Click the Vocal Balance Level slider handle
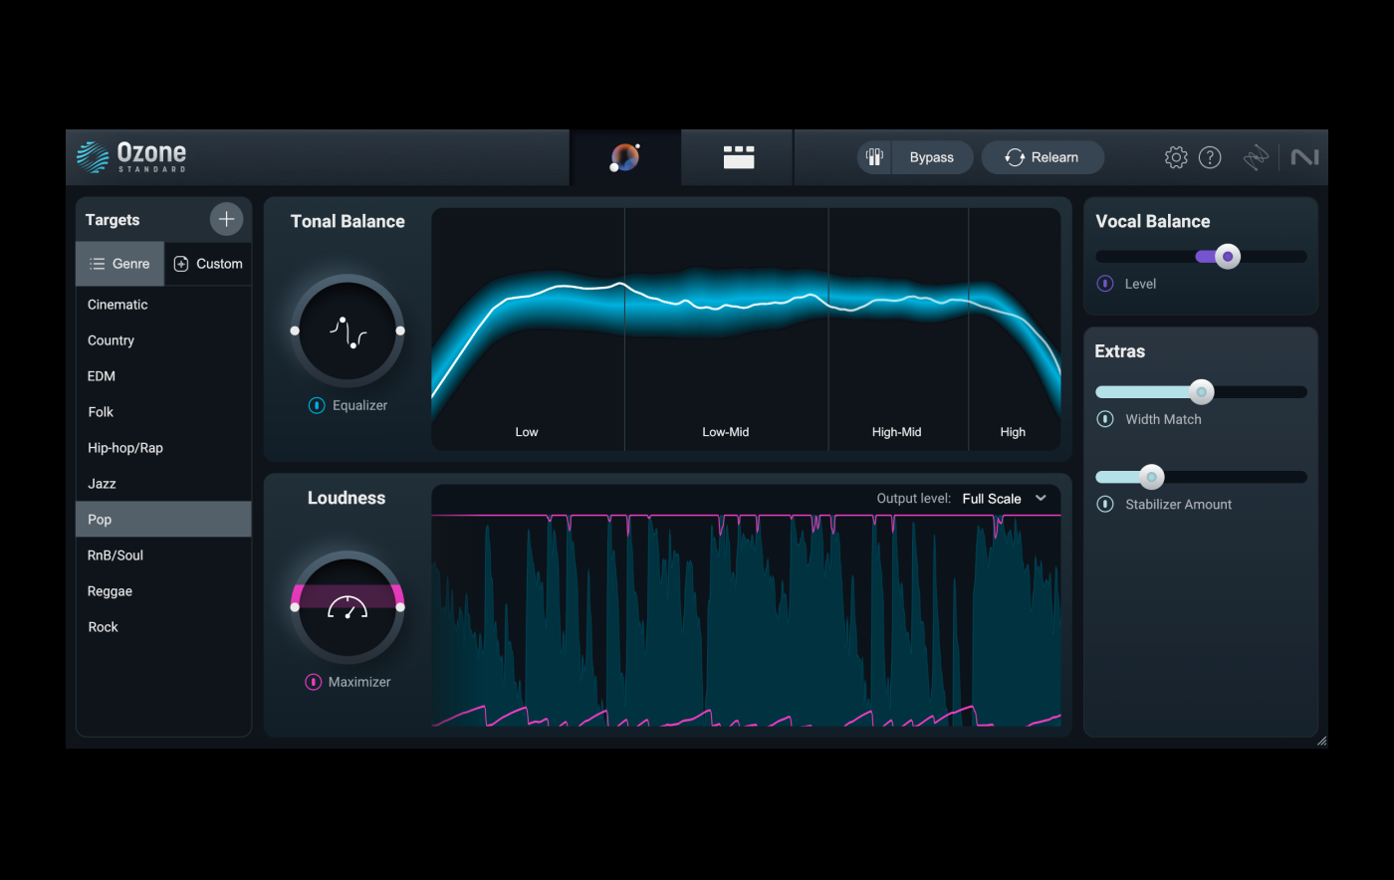The height and width of the screenshot is (880, 1394). tap(1227, 256)
